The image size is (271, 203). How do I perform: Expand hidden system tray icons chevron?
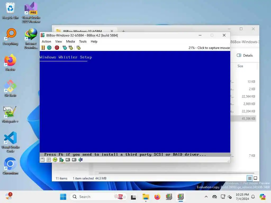[x=206, y=197]
